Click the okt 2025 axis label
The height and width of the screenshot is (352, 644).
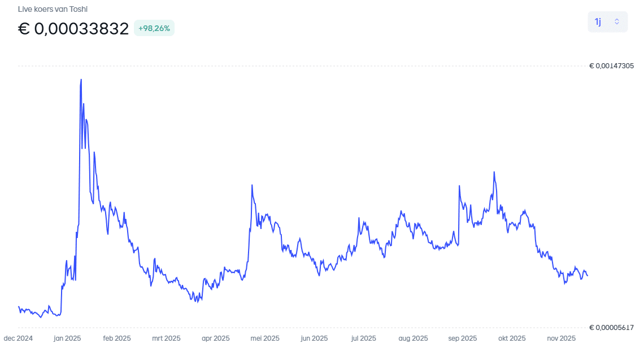pyautogui.click(x=512, y=338)
